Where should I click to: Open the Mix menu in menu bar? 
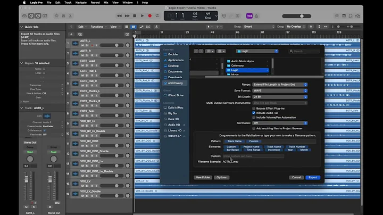pos(106,3)
